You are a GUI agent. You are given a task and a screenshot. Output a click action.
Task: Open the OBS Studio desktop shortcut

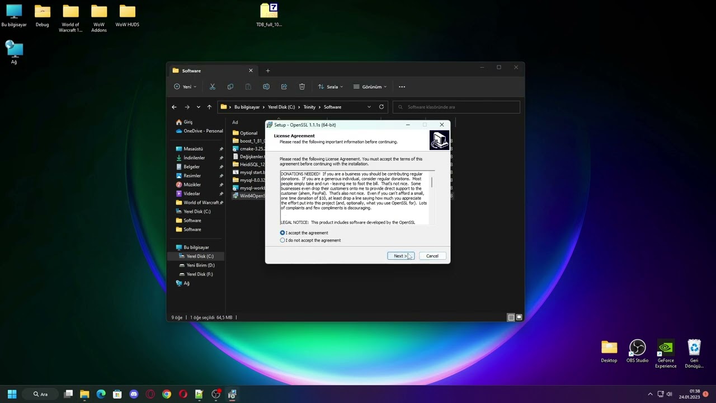637,351
